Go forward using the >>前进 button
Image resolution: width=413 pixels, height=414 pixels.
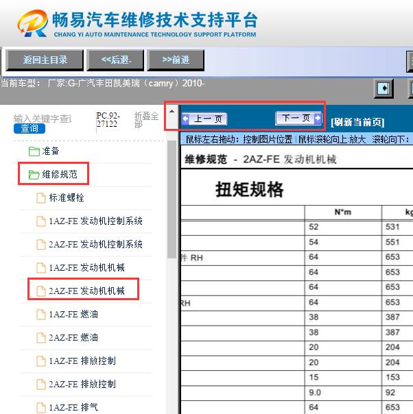tap(176, 60)
